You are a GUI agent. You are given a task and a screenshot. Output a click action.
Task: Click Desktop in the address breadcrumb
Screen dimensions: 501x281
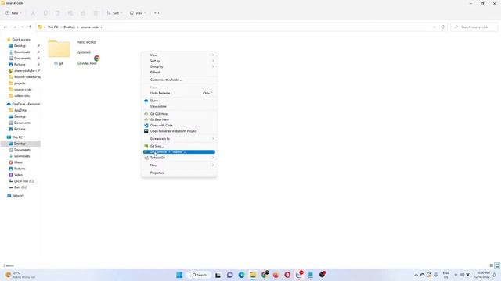click(70, 27)
